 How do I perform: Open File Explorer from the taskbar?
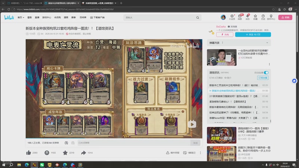[x=19, y=165]
